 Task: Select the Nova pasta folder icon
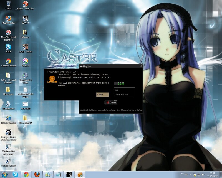[8, 91]
